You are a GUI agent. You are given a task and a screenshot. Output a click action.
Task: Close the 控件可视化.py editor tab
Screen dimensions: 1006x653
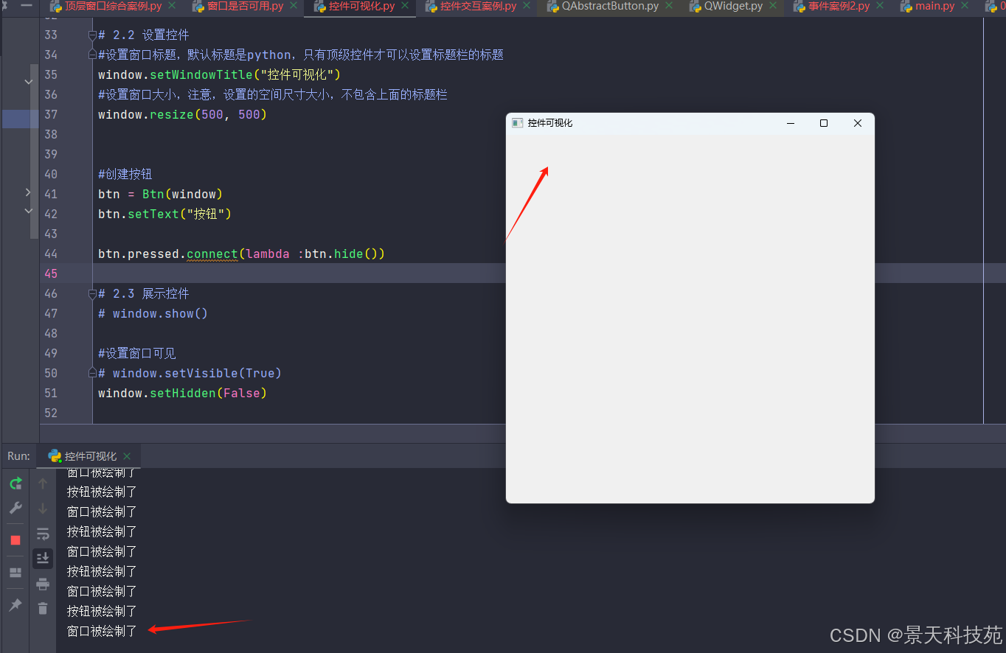(x=405, y=5)
